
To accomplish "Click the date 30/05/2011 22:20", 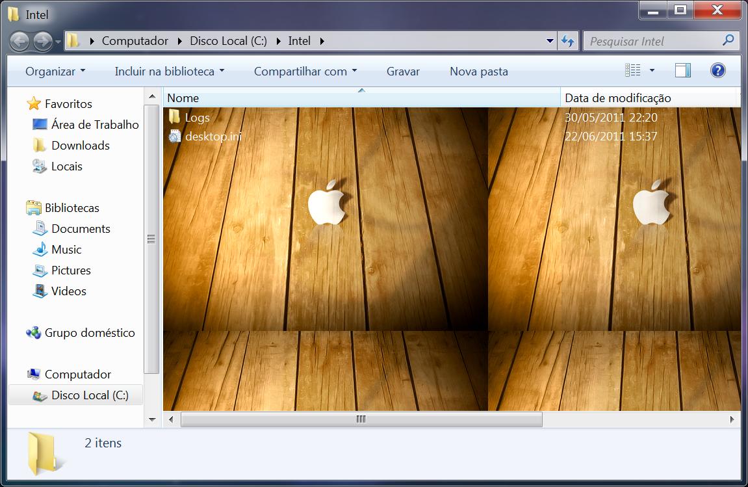I will [611, 118].
